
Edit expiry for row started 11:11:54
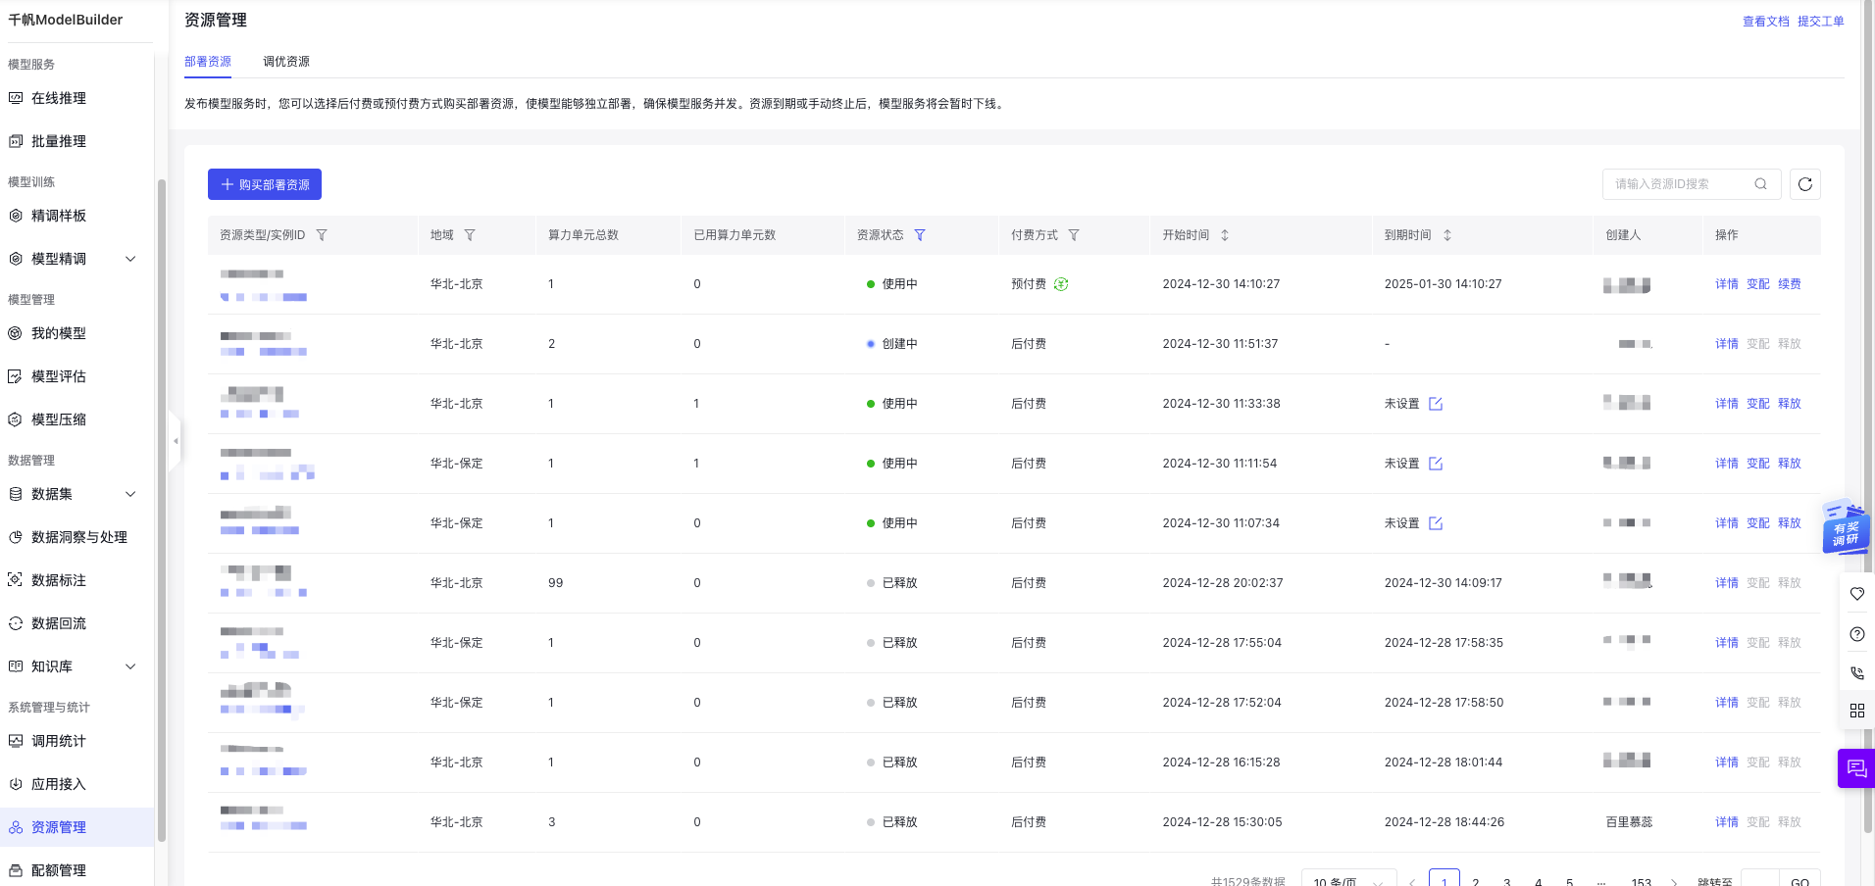1436,464
